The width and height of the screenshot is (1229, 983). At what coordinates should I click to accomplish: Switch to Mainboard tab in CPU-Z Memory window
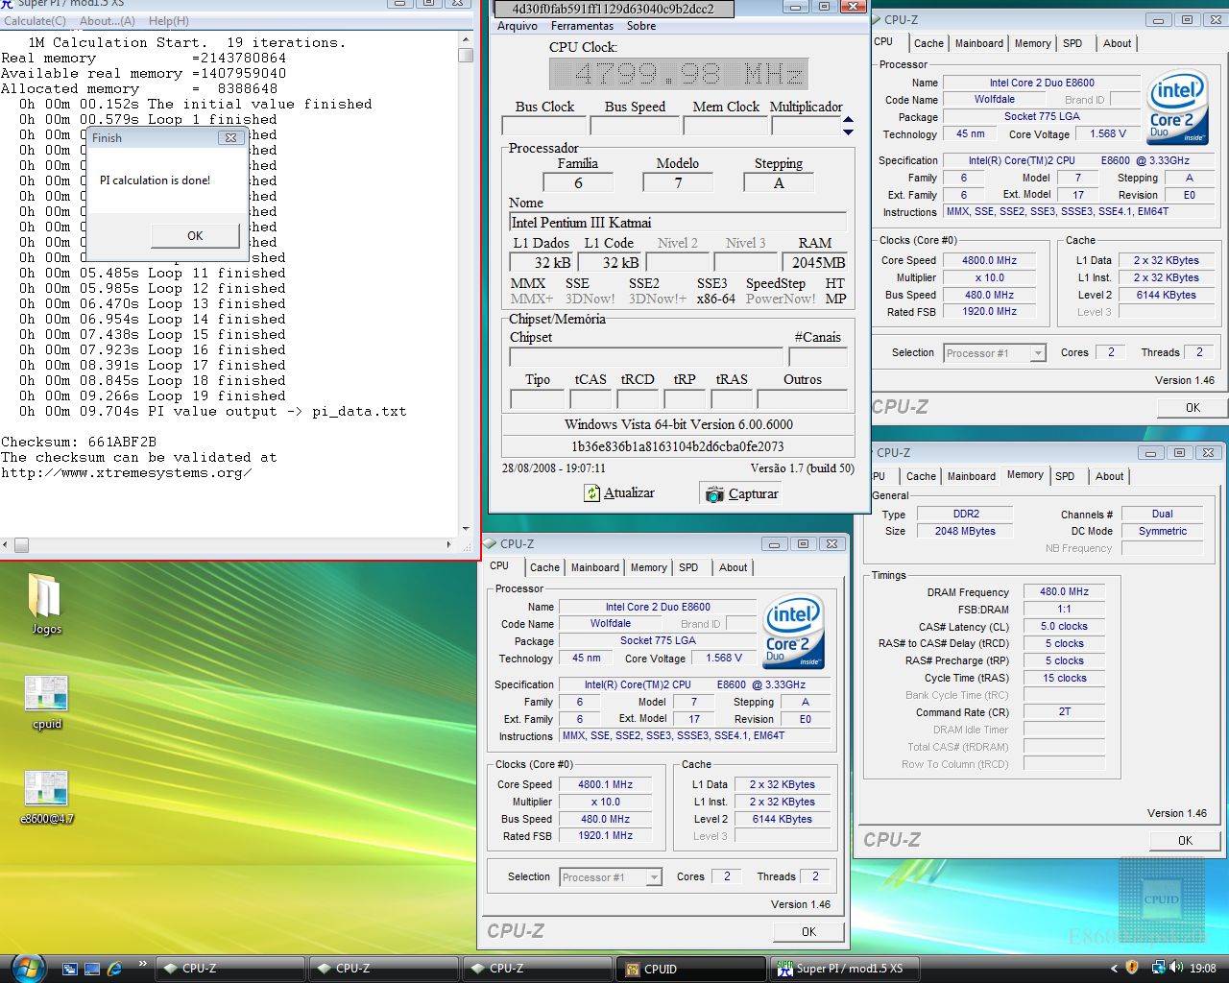[x=971, y=476]
